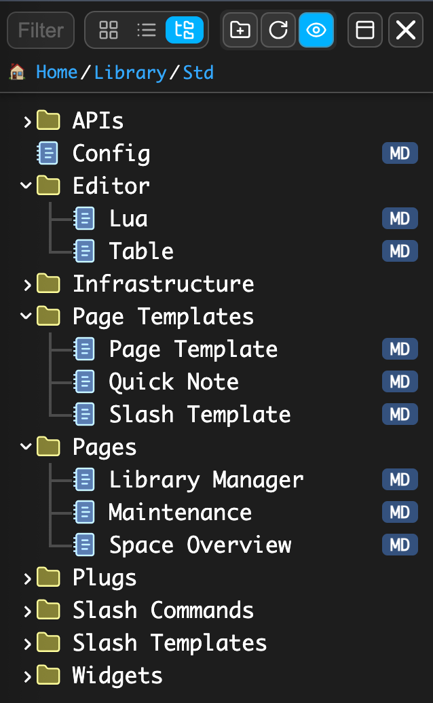Viewport: 433px width, 703px height.
Task: Click the Plugs folder icon
Action: click(48, 578)
